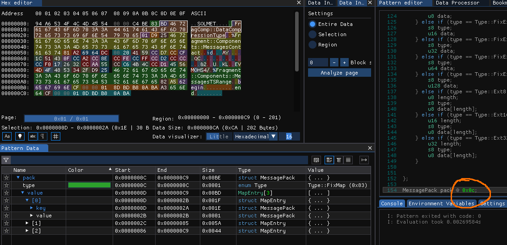Click the uppercase hex characters 'Aa' icon
The image size is (507, 245).
click(x=7, y=137)
